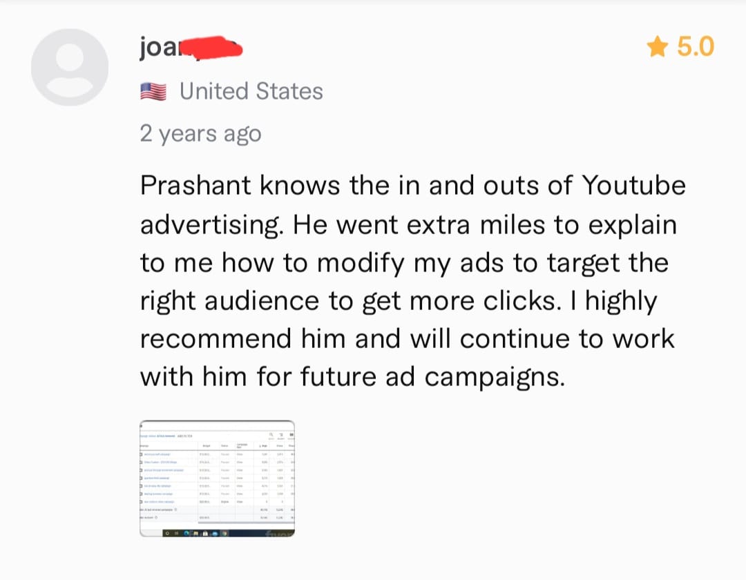Tick the first campaign row checkbox in thumbnail
This screenshot has height=580, width=746.
click(141, 454)
